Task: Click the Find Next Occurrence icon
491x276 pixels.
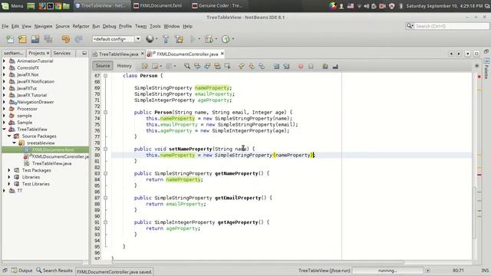Action: tap(207, 66)
